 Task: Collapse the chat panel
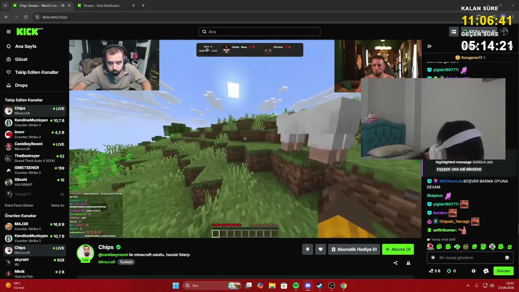click(429, 46)
